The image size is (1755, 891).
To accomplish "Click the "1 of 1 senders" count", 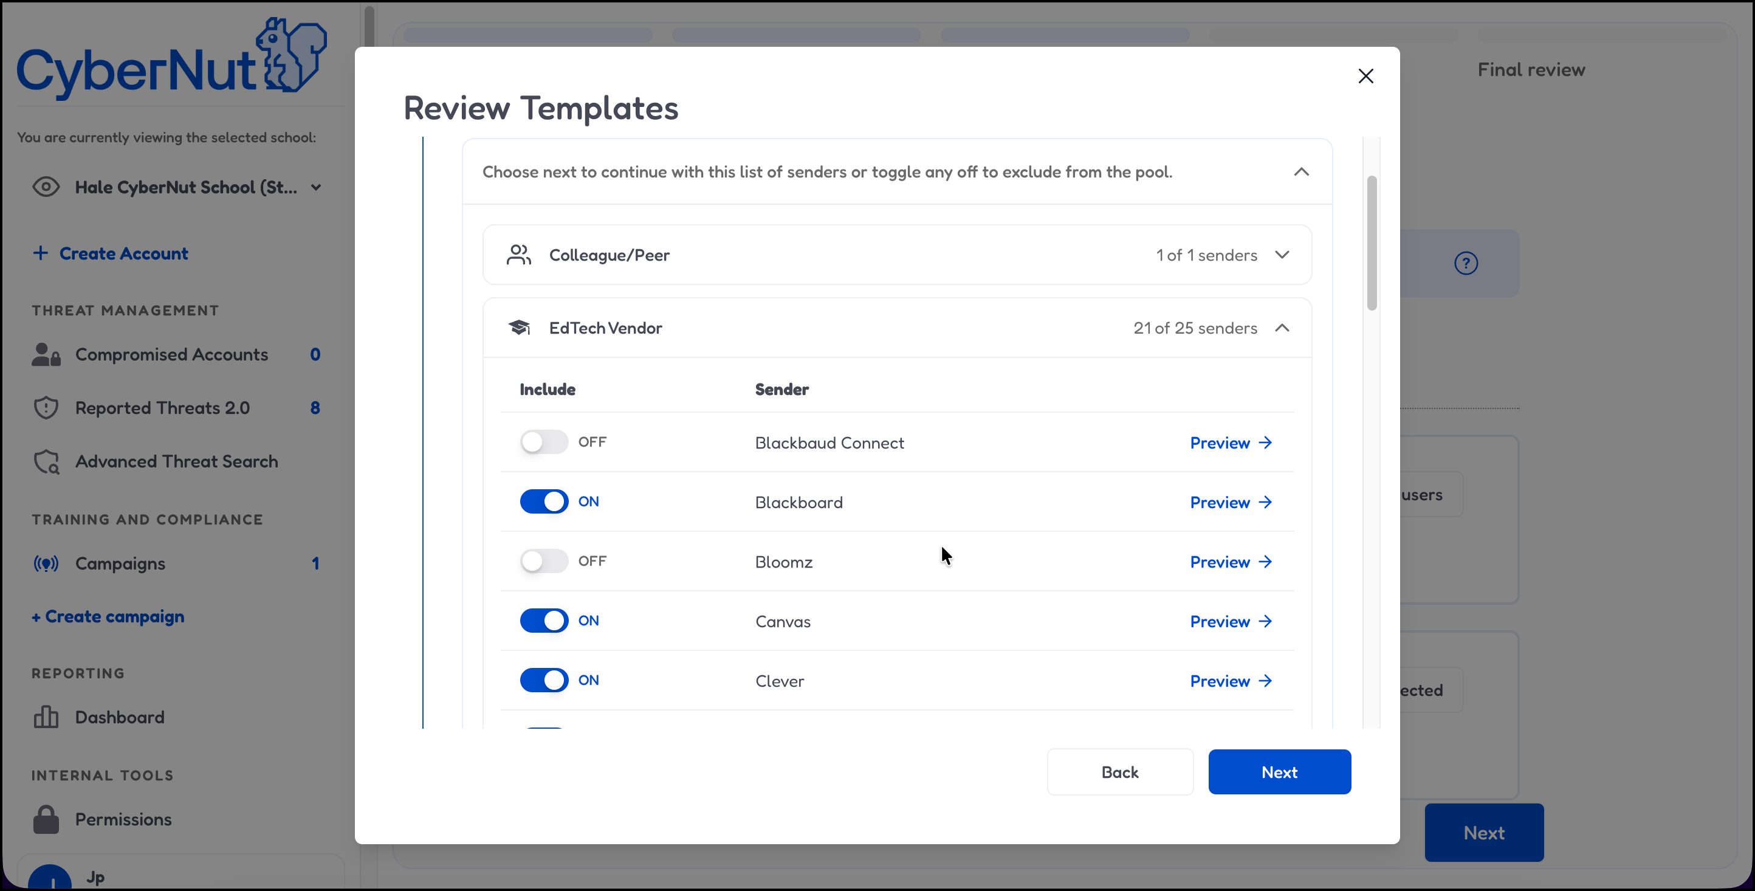I will 1206,255.
